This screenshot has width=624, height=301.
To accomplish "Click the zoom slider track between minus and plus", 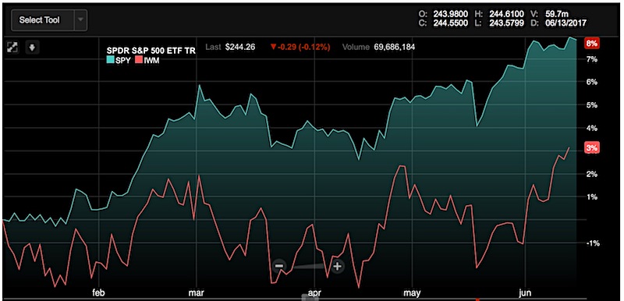I will click(x=308, y=266).
